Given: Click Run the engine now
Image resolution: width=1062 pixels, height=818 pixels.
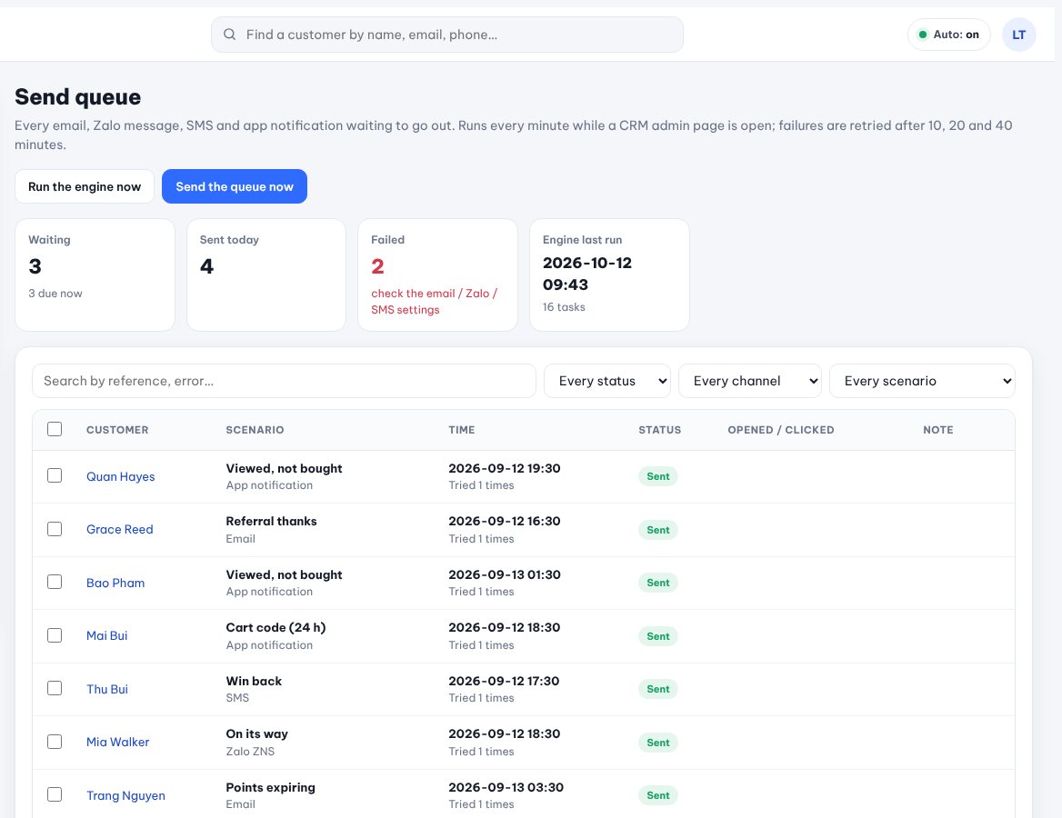Looking at the screenshot, I should coord(85,186).
